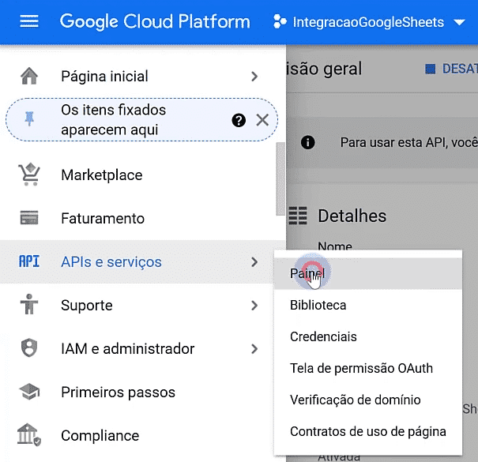Image resolution: width=478 pixels, height=462 pixels.
Task: Open the IntegracaoGoogleSheets project selector
Action: (x=368, y=22)
